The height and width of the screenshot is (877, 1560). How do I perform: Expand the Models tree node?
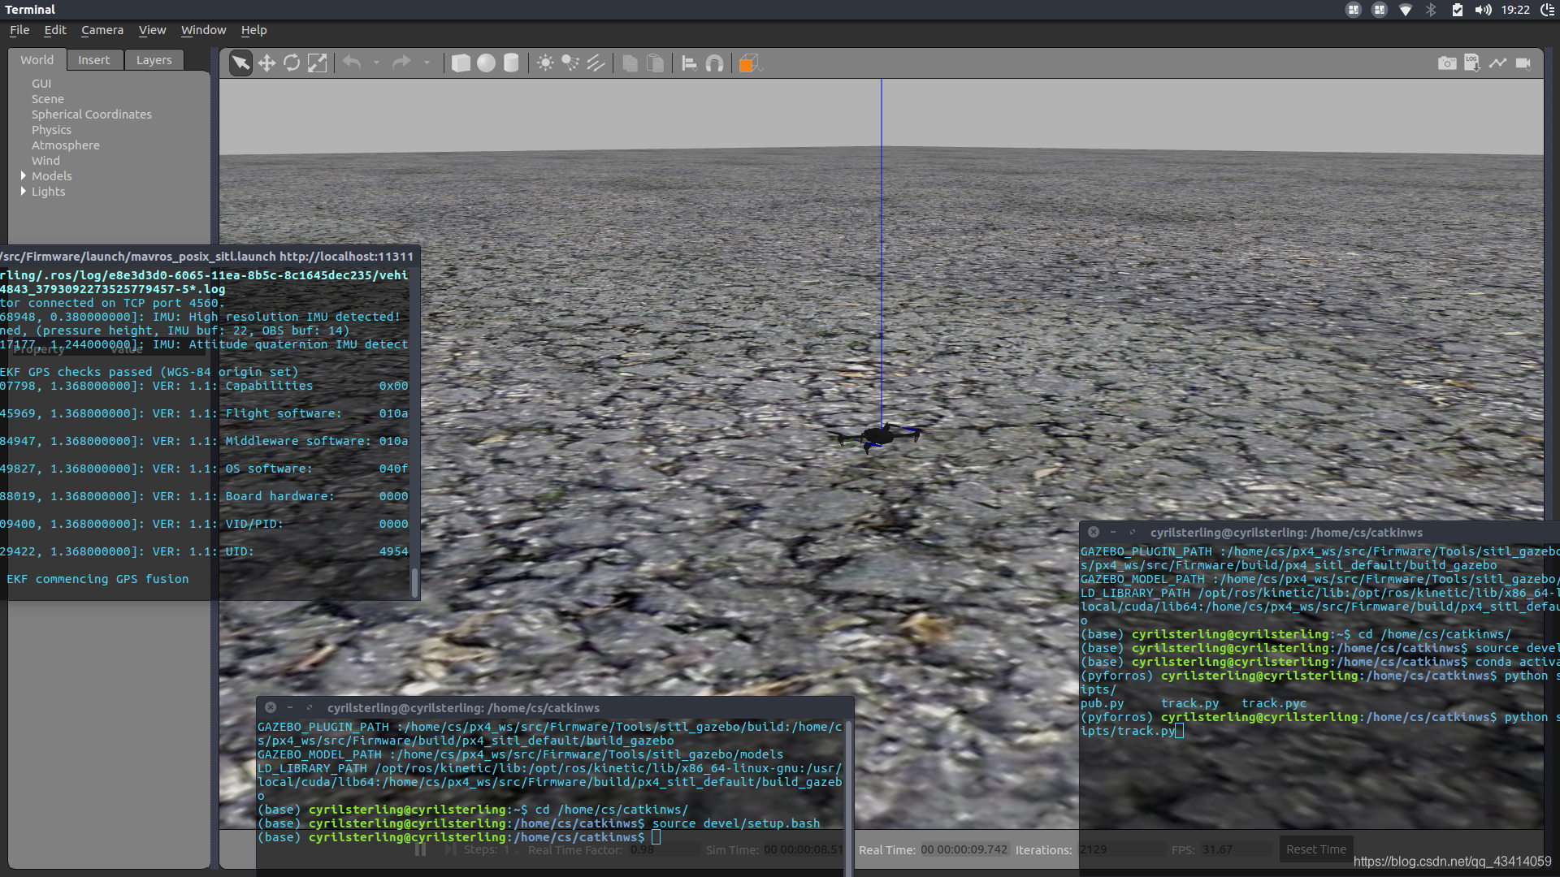pyautogui.click(x=24, y=175)
